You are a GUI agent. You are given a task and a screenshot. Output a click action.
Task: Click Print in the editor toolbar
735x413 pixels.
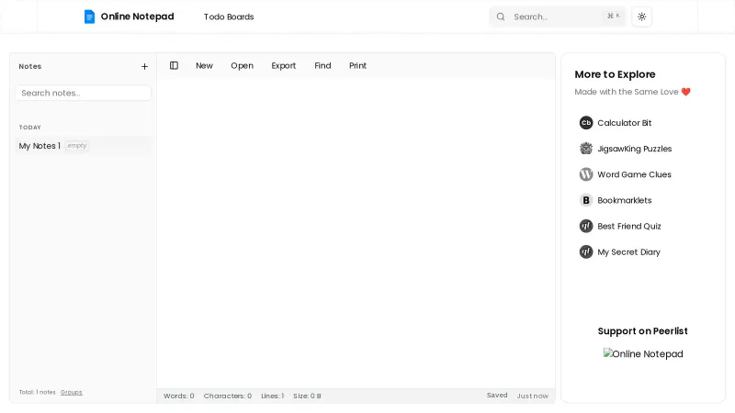pyautogui.click(x=357, y=66)
